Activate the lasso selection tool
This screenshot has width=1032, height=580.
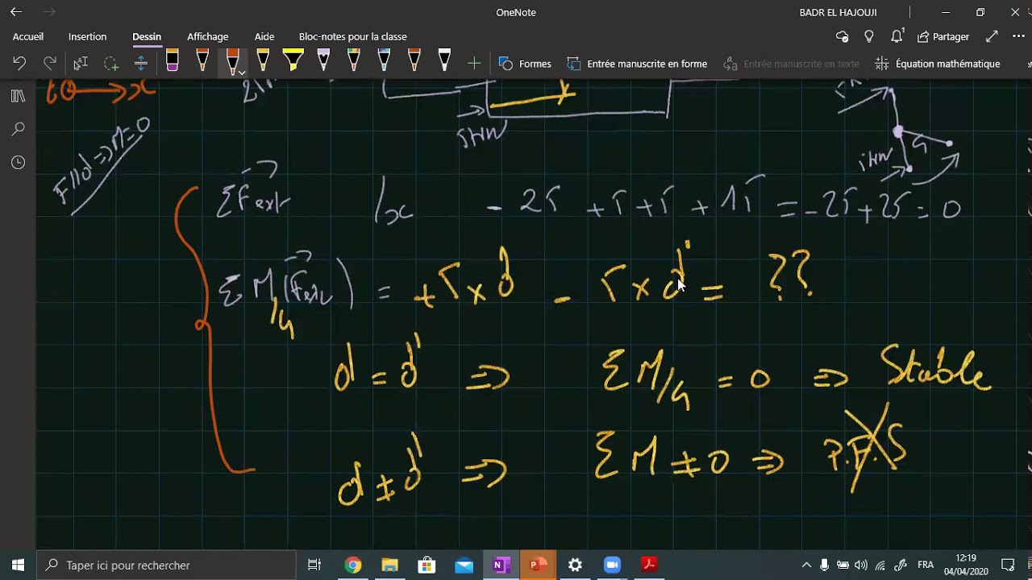110,64
